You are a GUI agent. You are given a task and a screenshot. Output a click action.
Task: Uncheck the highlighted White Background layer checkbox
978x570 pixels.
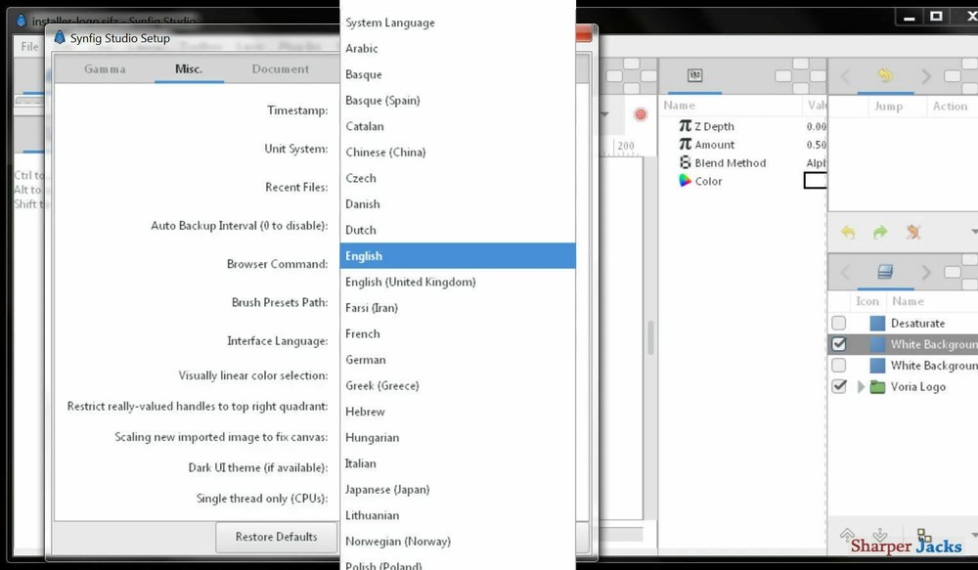click(x=839, y=344)
